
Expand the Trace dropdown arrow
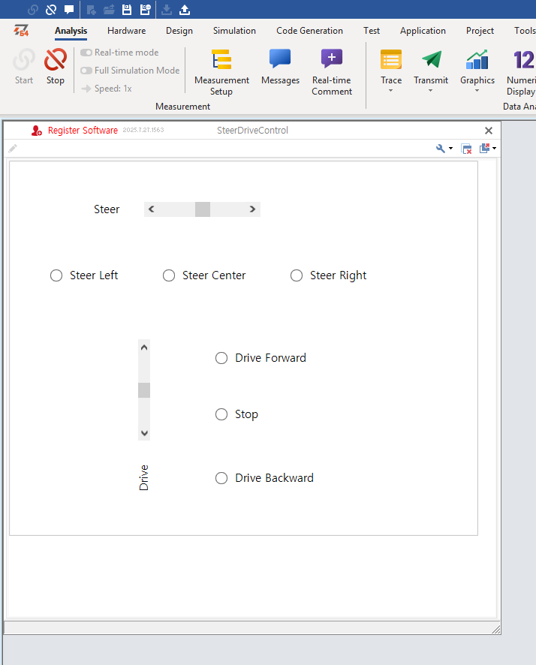390,90
